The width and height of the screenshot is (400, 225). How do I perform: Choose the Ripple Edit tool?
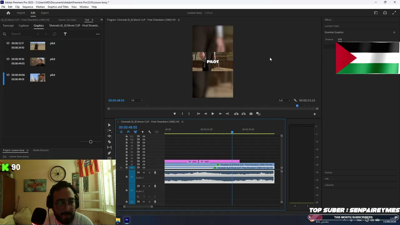click(109, 136)
